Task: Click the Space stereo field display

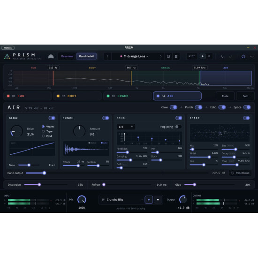Action: [x=220, y=133]
